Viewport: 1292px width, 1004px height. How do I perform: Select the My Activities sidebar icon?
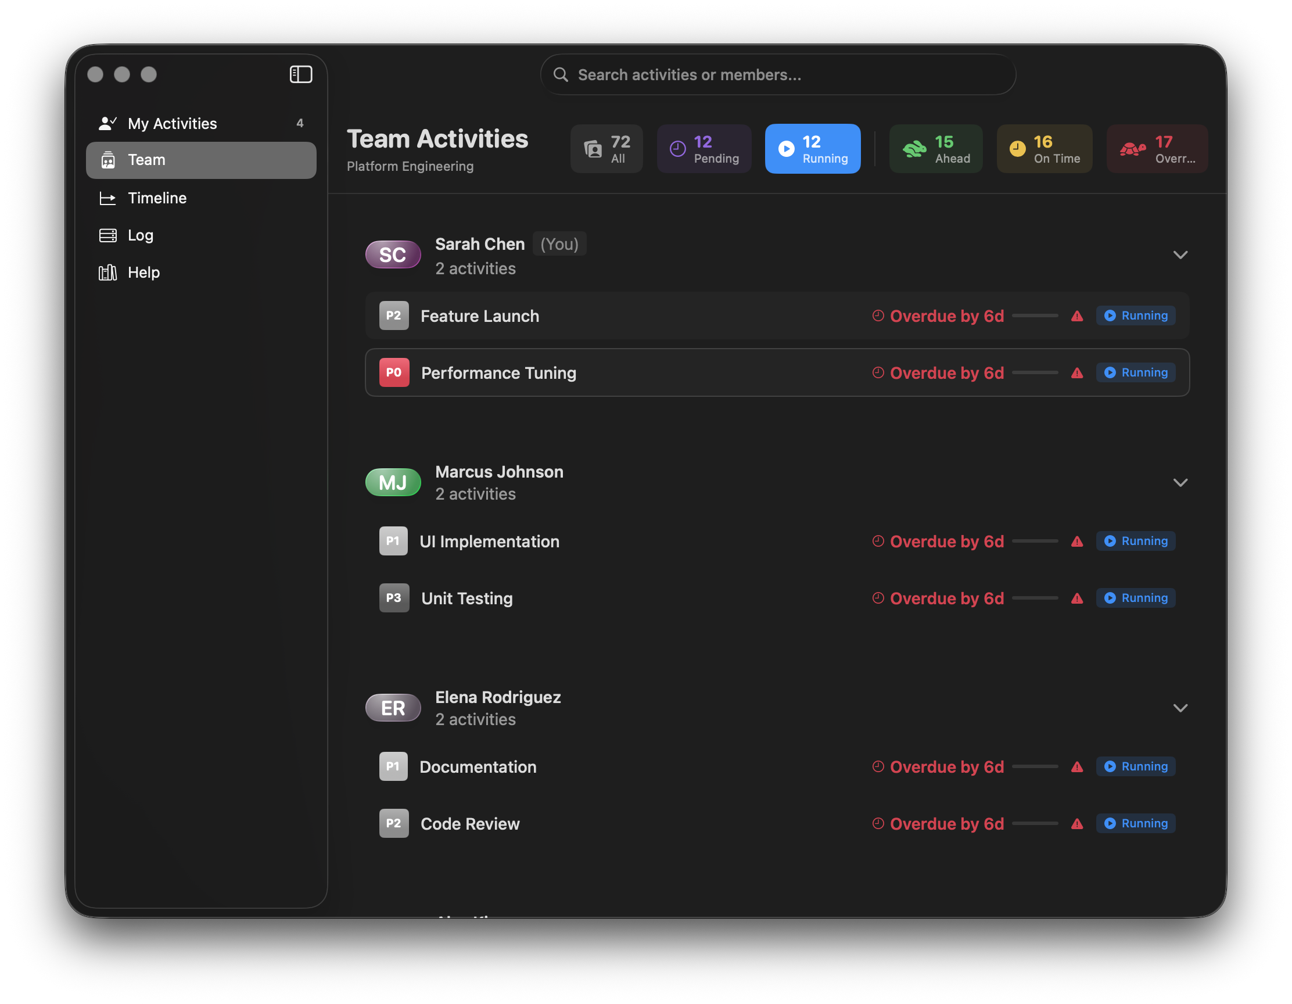tap(107, 123)
